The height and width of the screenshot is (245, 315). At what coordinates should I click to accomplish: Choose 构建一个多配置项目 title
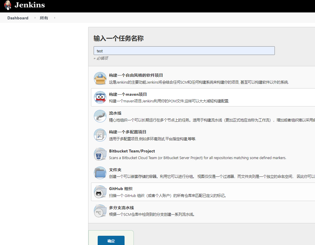click(x=127, y=132)
